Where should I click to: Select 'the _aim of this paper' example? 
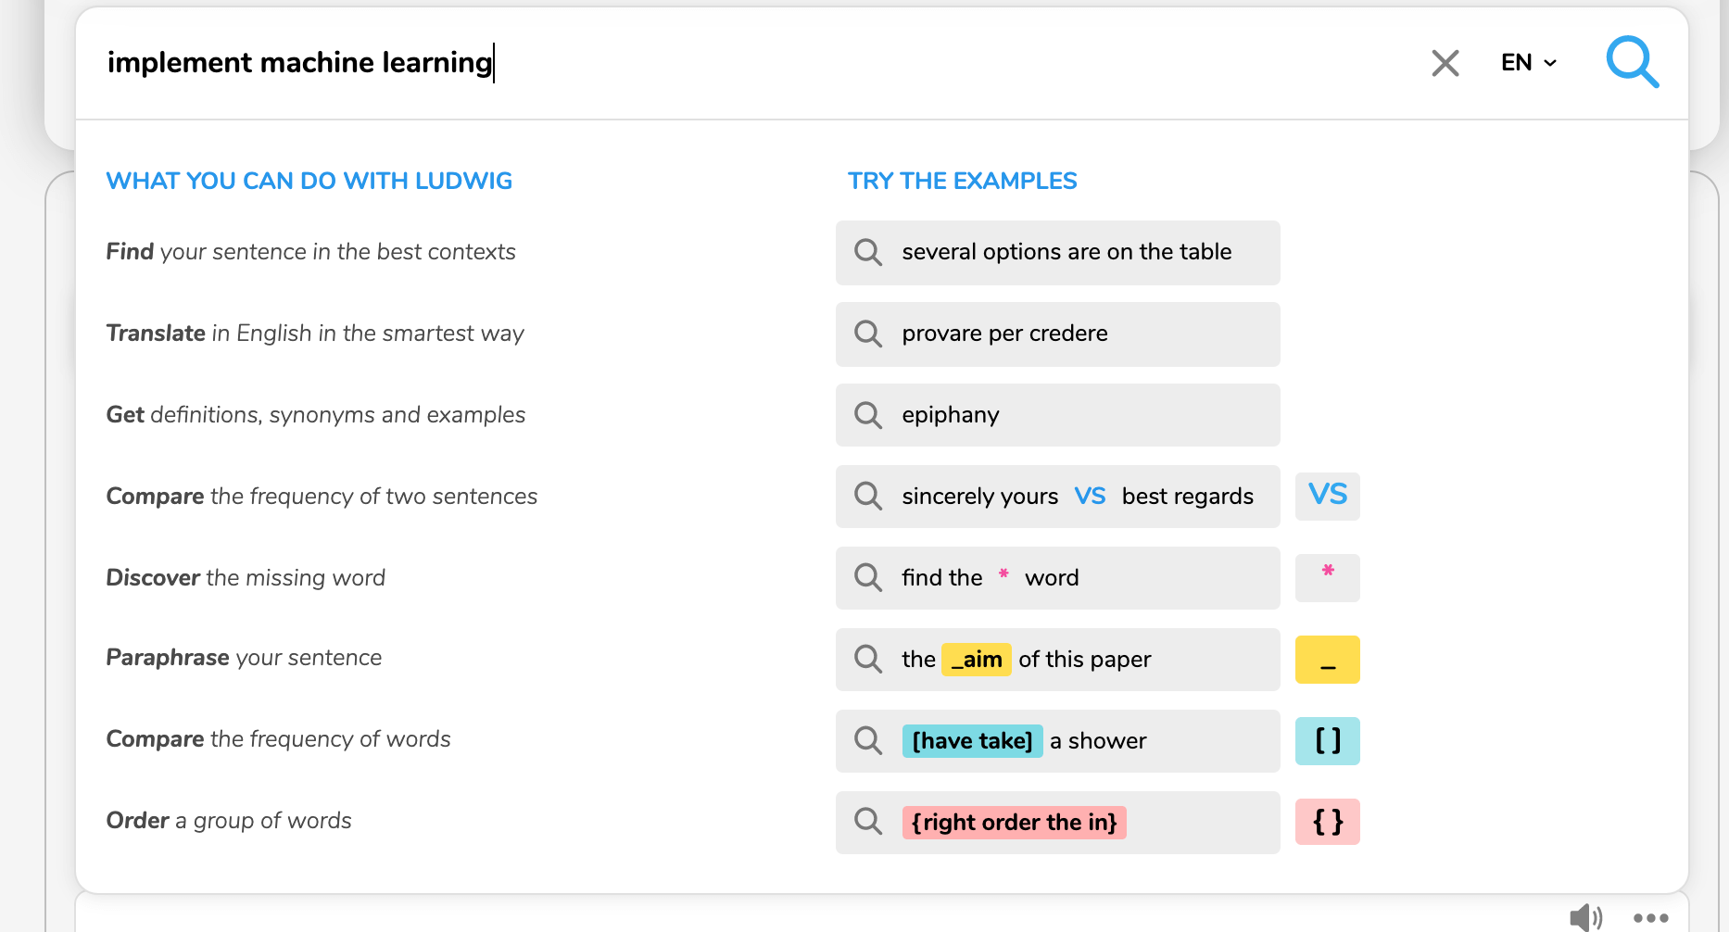tap(1058, 660)
